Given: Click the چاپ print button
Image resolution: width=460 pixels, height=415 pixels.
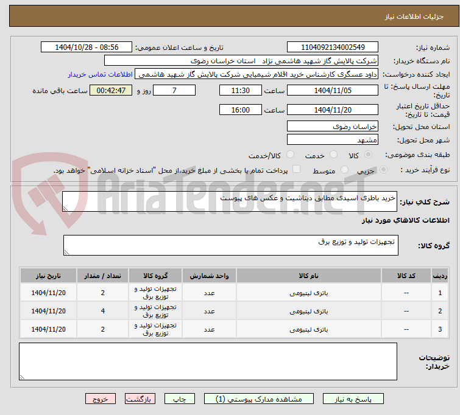Looking at the screenshot, I should coord(180,399).
